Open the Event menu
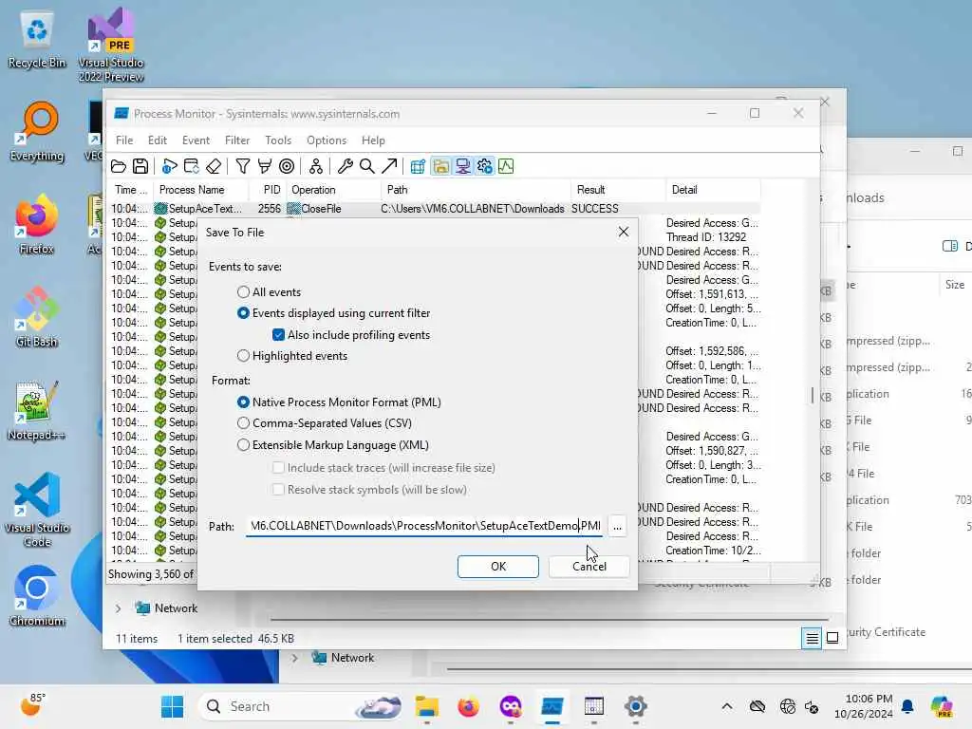The height and width of the screenshot is (729, 972). pos(196,140)
